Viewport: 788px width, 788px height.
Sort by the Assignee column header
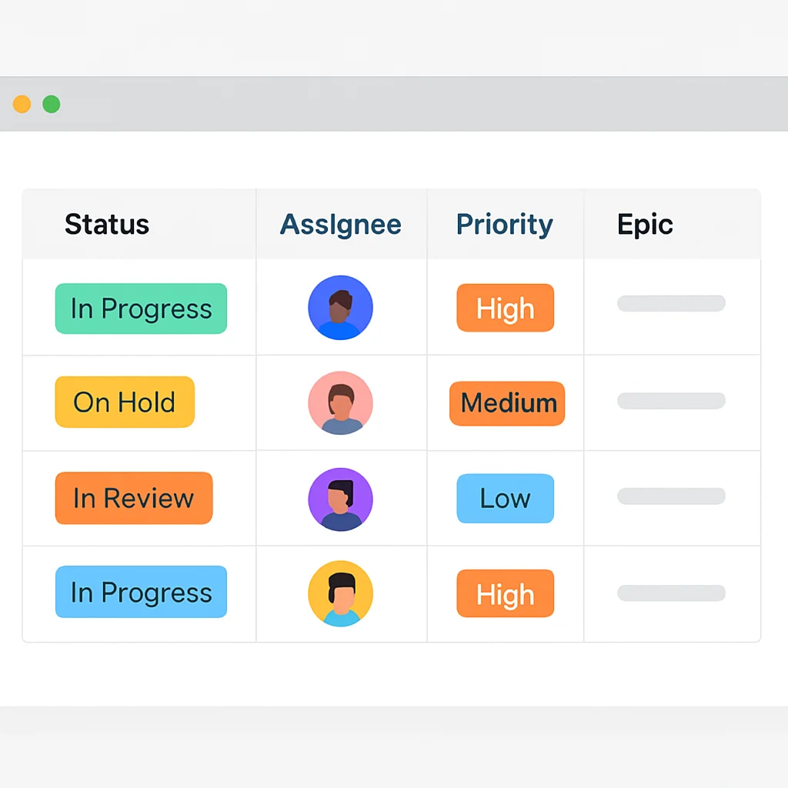340,224
